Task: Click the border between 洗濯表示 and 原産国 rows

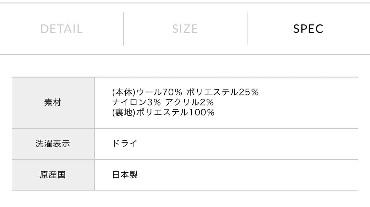Action: pyautogui.click(x=185, y=160)
